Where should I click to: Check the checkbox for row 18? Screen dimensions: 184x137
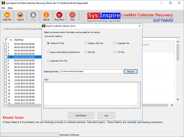coord(6,100)
